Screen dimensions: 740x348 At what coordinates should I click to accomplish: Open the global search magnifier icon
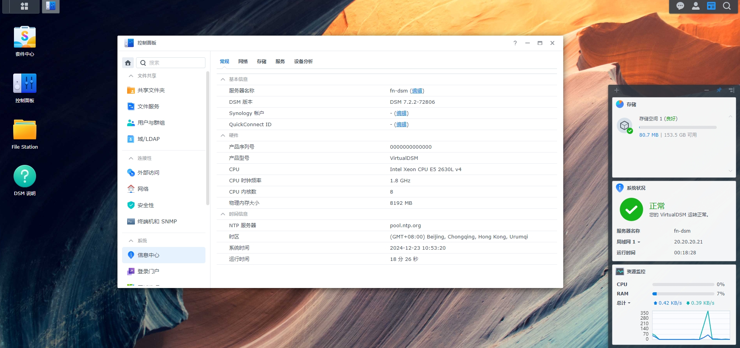point(727,6)
